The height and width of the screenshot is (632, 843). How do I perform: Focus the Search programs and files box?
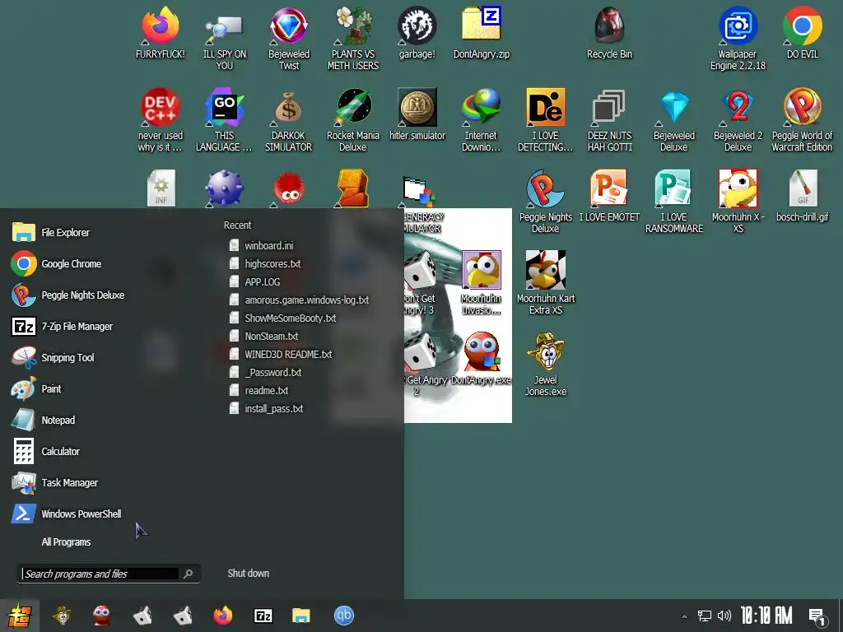[x=100, y=574]
